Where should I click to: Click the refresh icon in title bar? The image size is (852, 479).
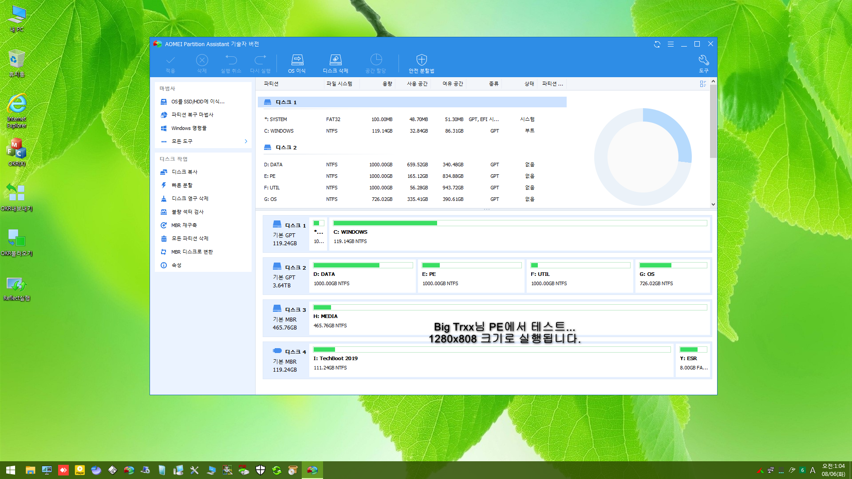point(657,44)
